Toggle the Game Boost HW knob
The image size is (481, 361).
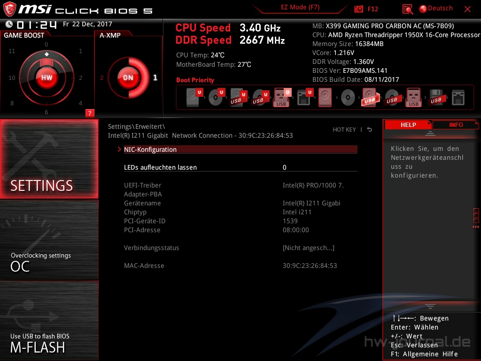pos(47,78)
